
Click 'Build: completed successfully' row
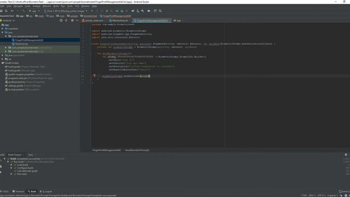click(x=36, y=159)
